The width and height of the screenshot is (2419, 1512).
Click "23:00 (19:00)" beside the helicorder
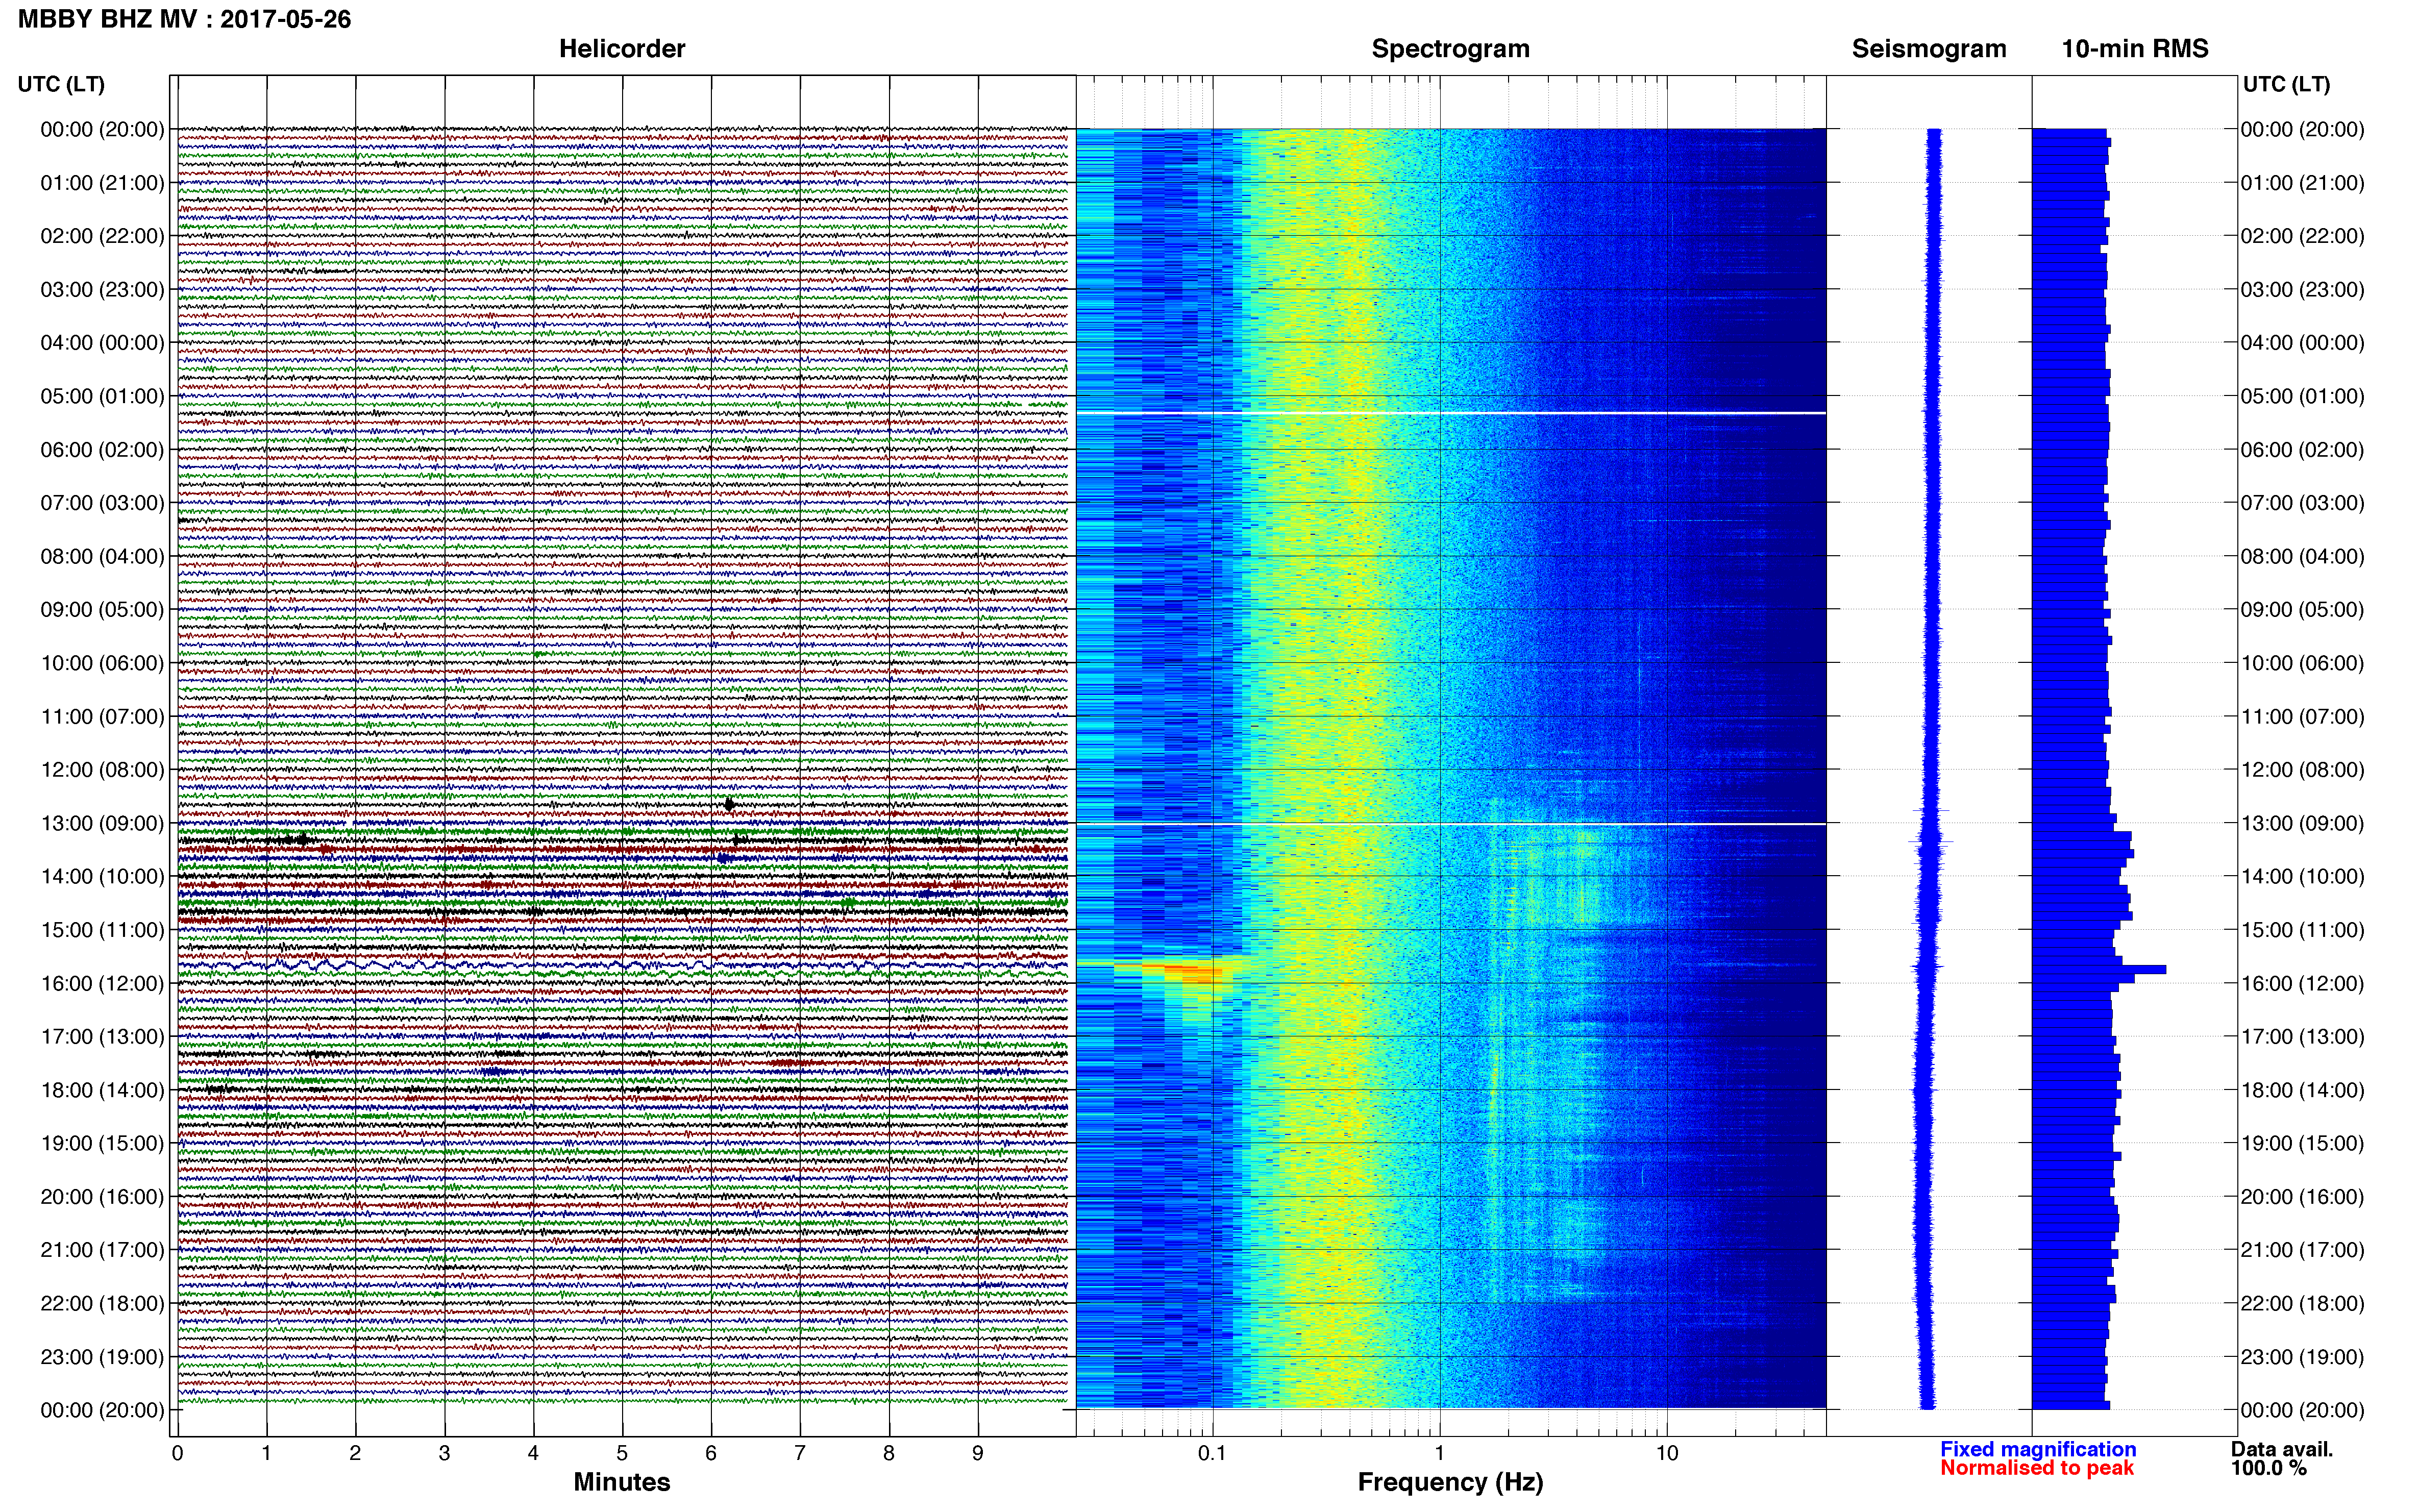(102, 1357)
